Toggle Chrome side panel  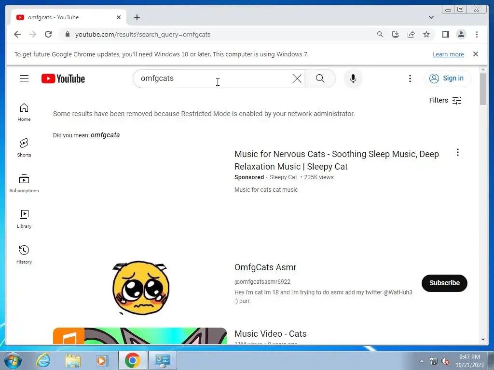[445, 34]
